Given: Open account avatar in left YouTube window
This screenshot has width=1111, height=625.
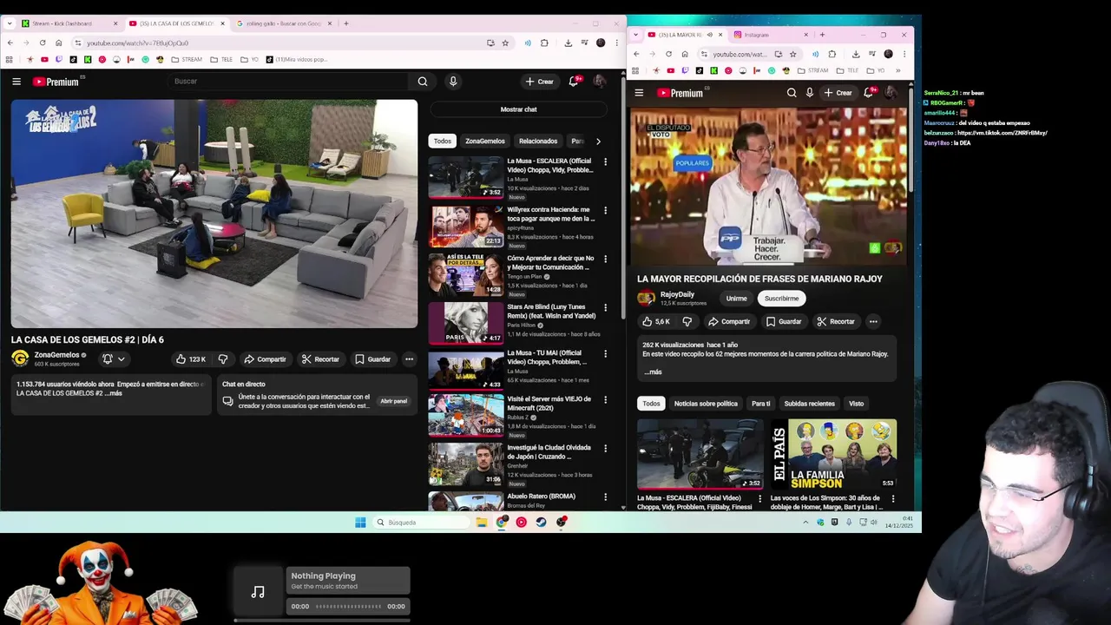Looking at the screenshot, I should [x=600, y=82].
